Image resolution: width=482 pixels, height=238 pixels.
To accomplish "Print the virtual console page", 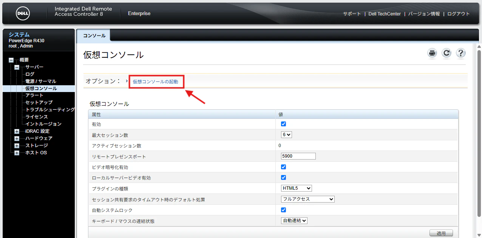I will tap(432, 53).
